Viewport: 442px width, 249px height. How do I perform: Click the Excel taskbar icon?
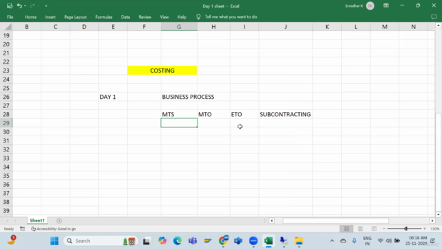pyautogui.click(x=269, y=241)
